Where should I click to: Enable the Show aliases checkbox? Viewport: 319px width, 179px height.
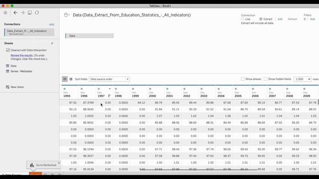243,79
